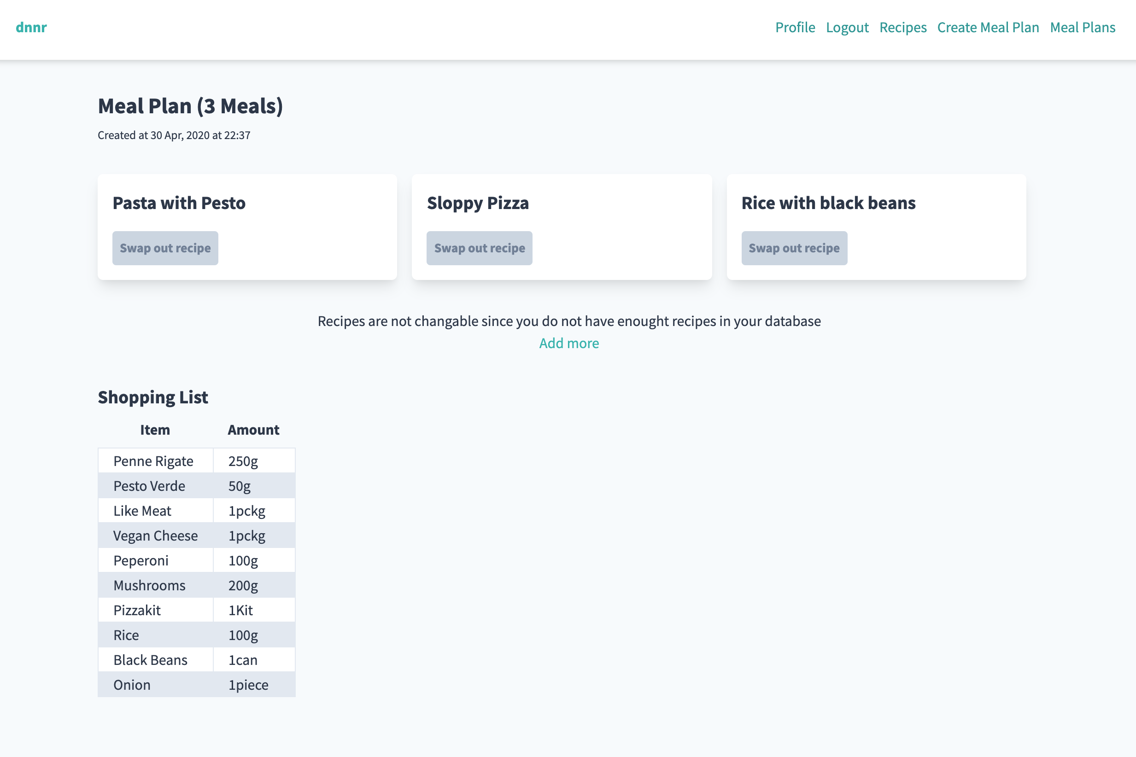View all Meal Plans
1136x757 pixels.
coord(1082,28)
